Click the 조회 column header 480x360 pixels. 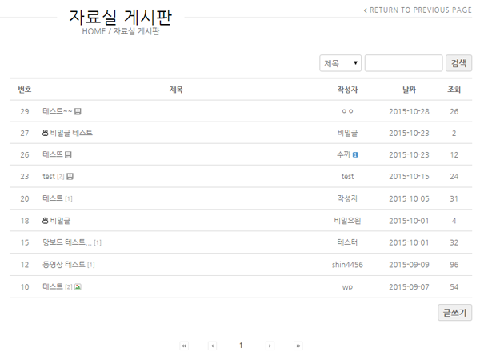click(454, 90)
